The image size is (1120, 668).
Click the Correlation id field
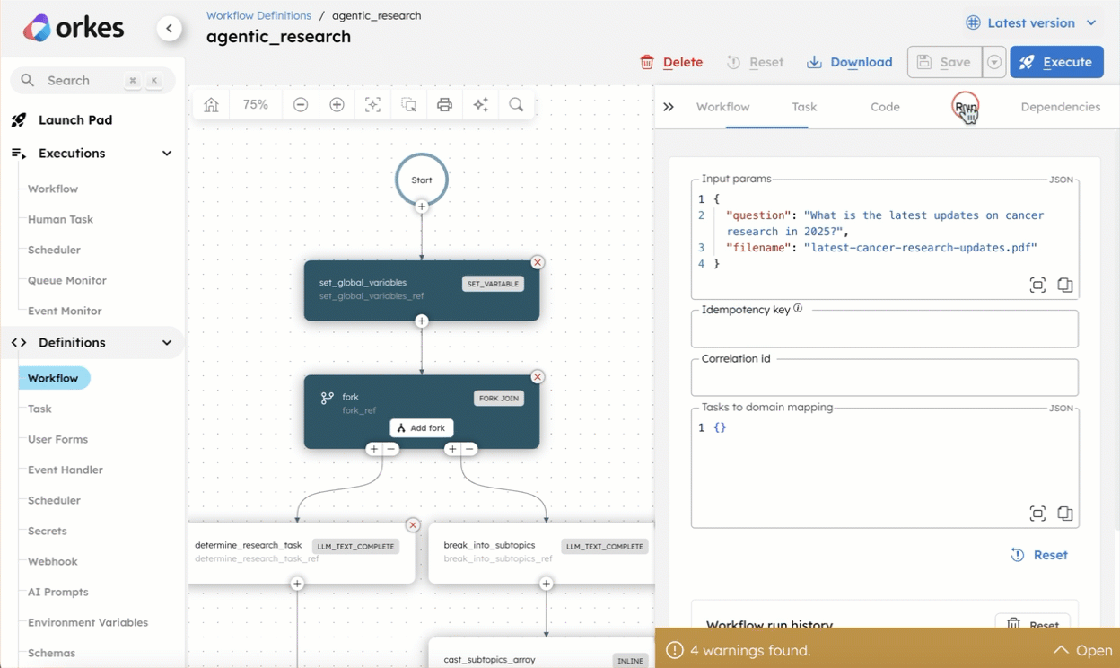point(884,377)
